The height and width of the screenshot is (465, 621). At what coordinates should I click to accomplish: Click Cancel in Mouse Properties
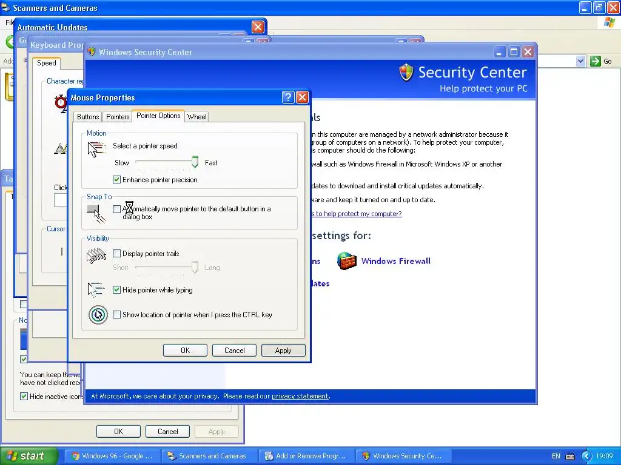(x=234, y=351)
